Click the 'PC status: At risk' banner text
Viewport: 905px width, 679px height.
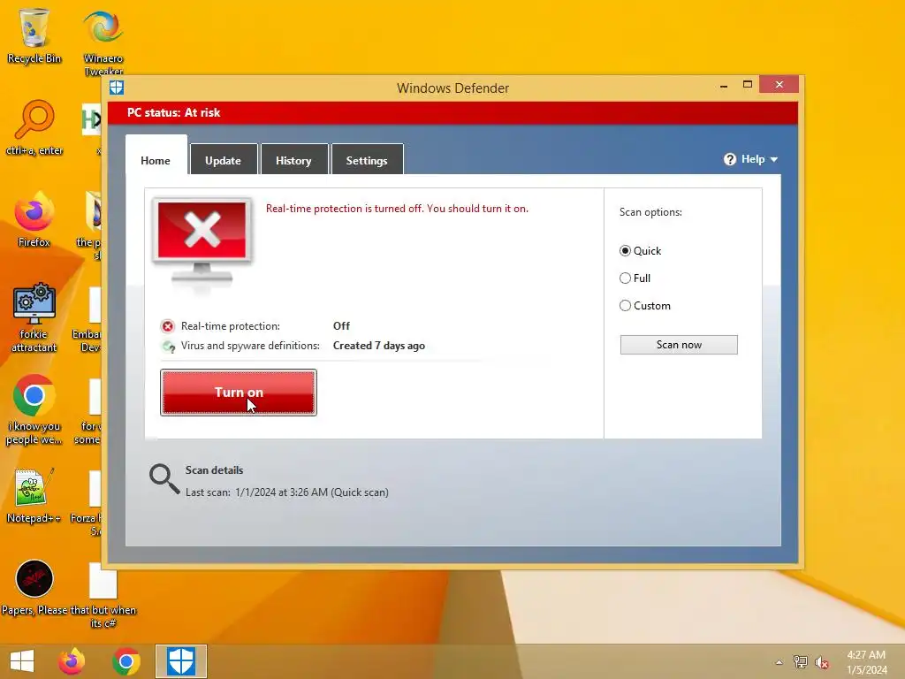[x=174, y=112]
